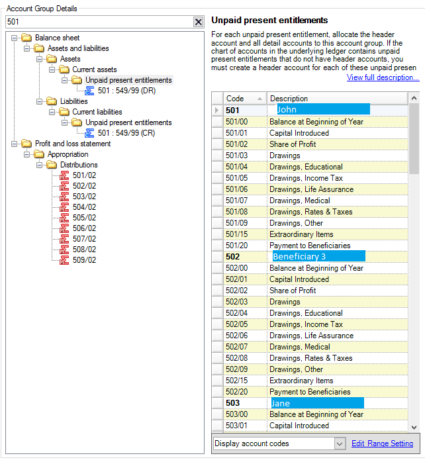Select row selector for 501/01 Capital Introduced

pyautogui.click(x=217, y=133)
